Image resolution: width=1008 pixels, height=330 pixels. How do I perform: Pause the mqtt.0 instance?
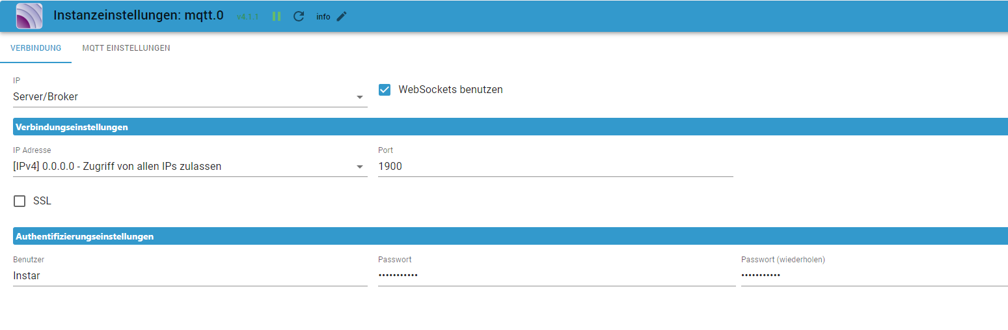(277, 16)
